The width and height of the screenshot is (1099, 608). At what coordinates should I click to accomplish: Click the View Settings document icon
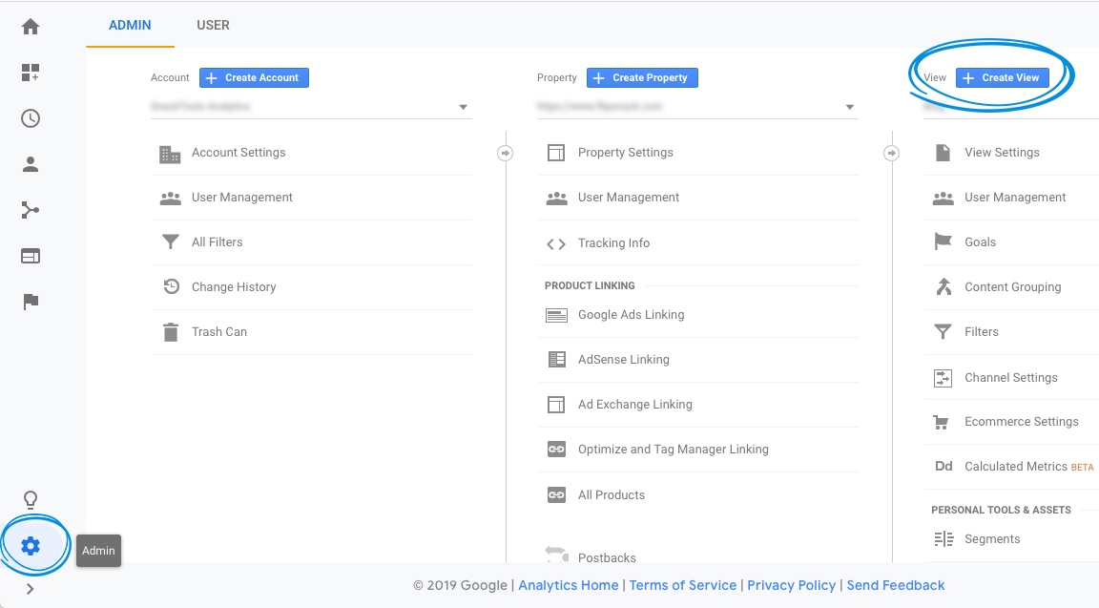click(x=943, y=152)
